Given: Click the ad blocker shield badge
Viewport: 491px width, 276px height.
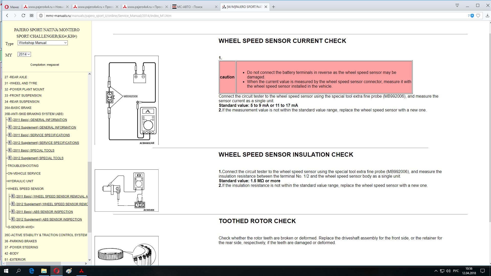Looking at the screenshot, I should (x=472, y=16).
